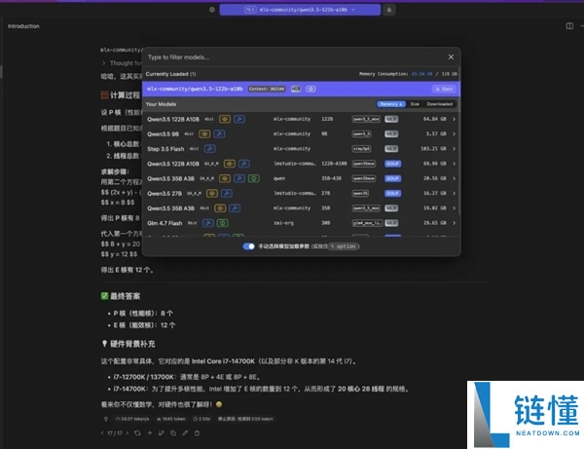Expand chevron on the 64.84 GB model row
The width and height of the screenshot is (584, 449).
point(454,119)
